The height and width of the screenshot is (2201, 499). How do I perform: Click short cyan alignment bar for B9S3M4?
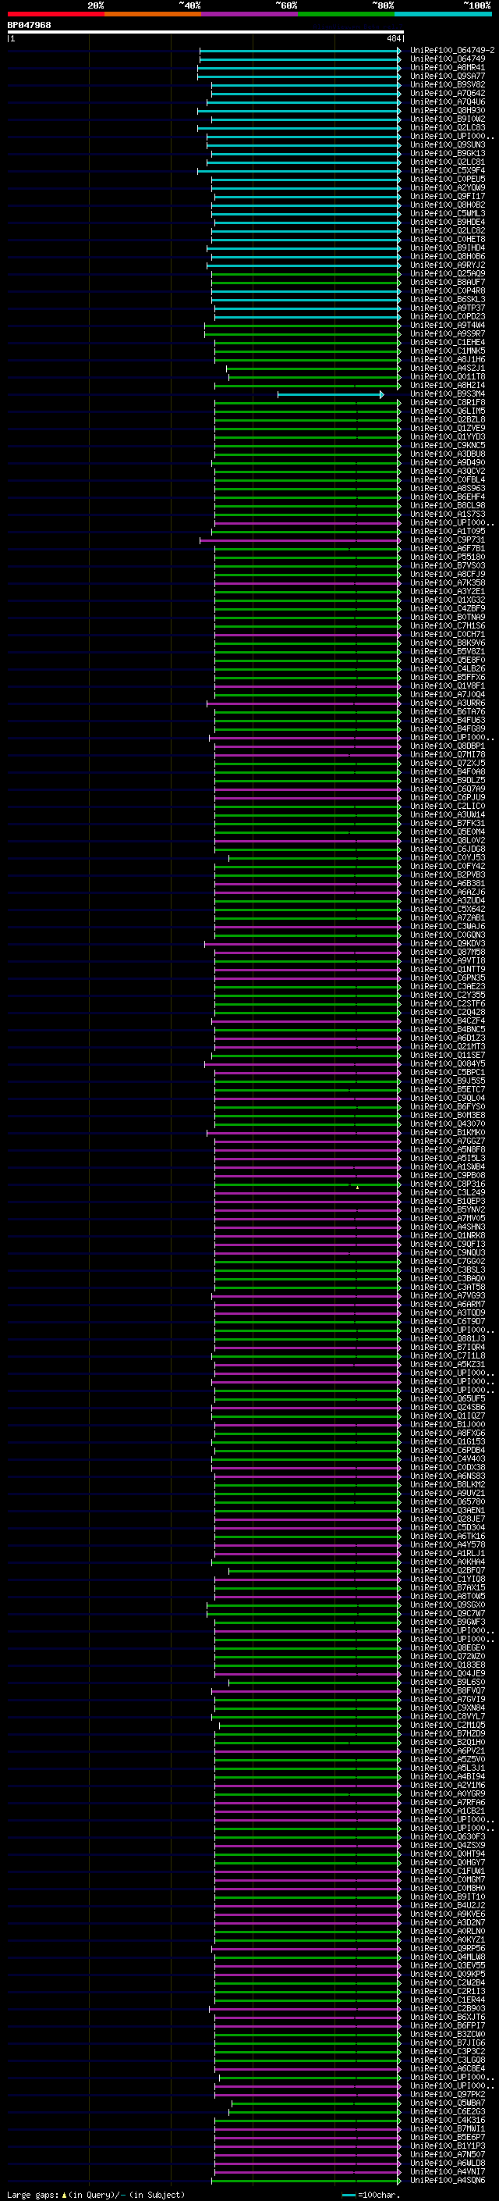[x=330, y=395]
